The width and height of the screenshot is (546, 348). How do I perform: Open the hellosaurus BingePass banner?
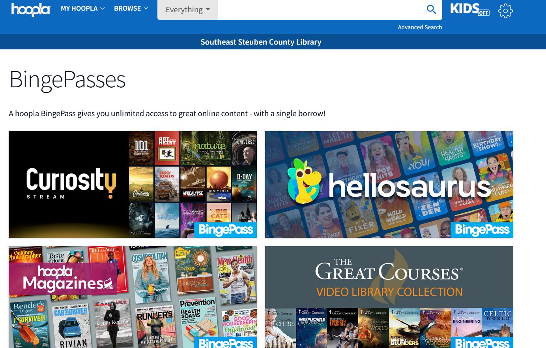tap(389, 184)
